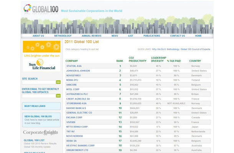Focus the monthly updates email input field
234x153 pixels.
point(39,96)
